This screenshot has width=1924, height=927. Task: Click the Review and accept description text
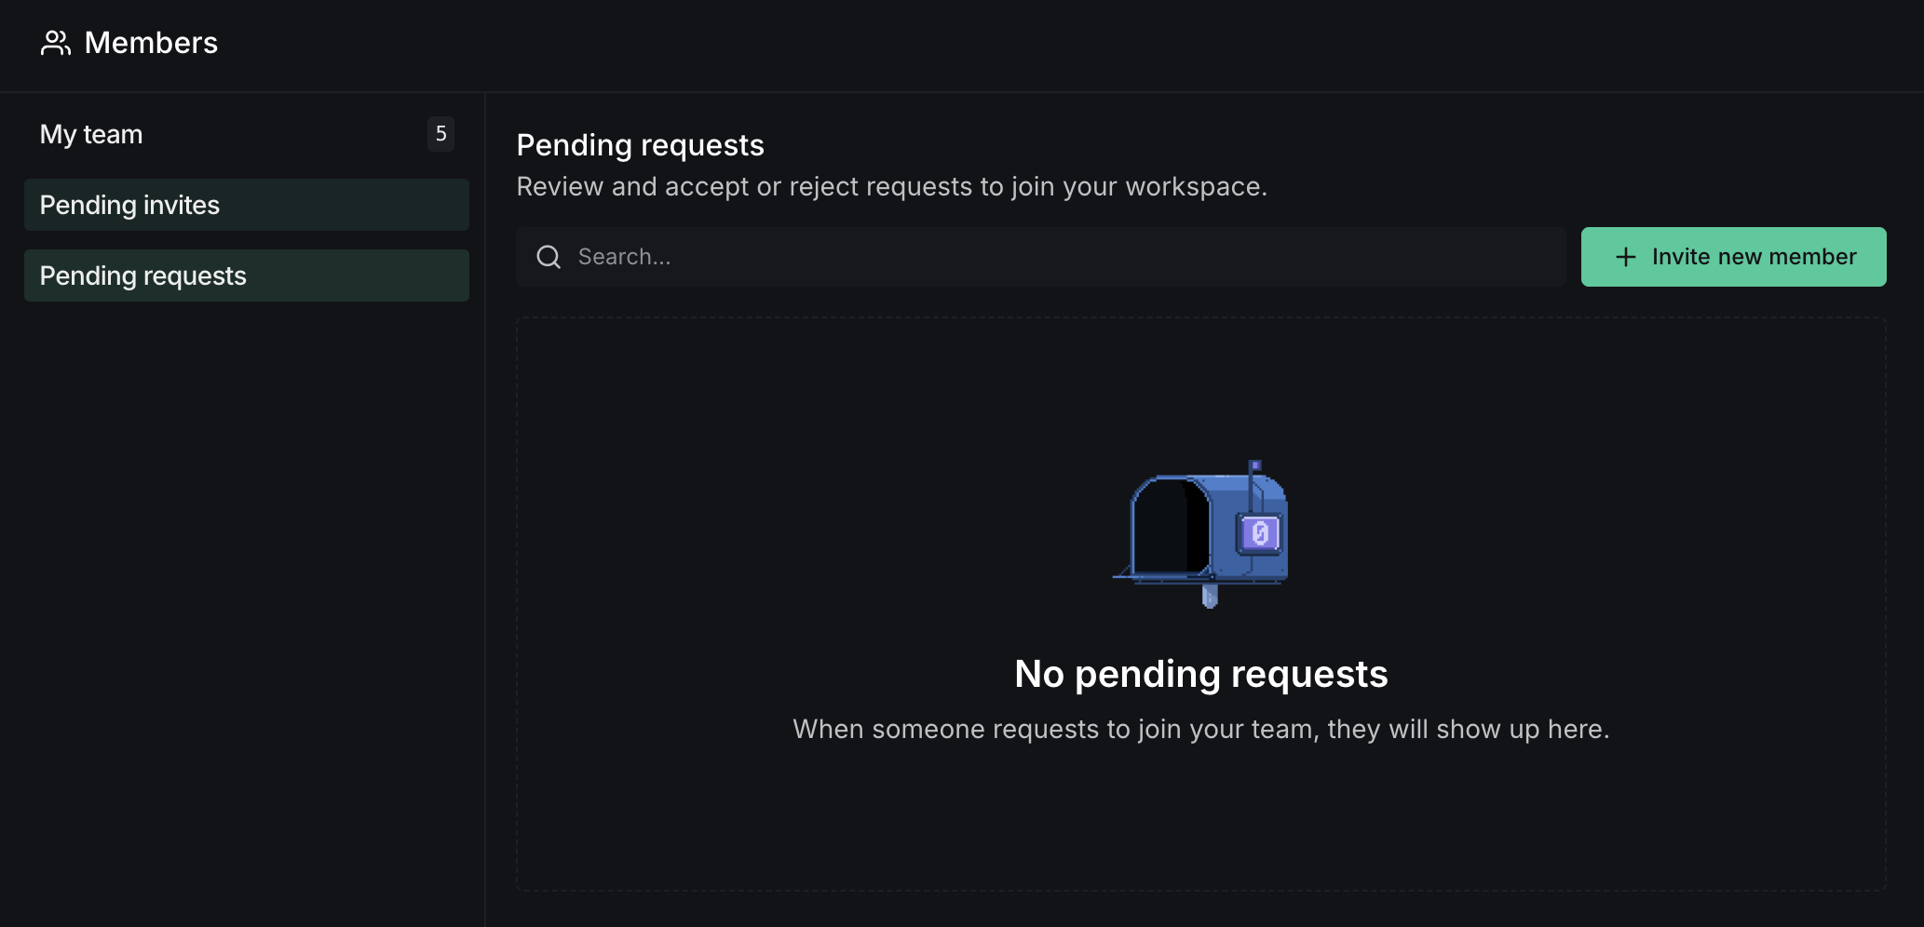(x=891, y=187)
